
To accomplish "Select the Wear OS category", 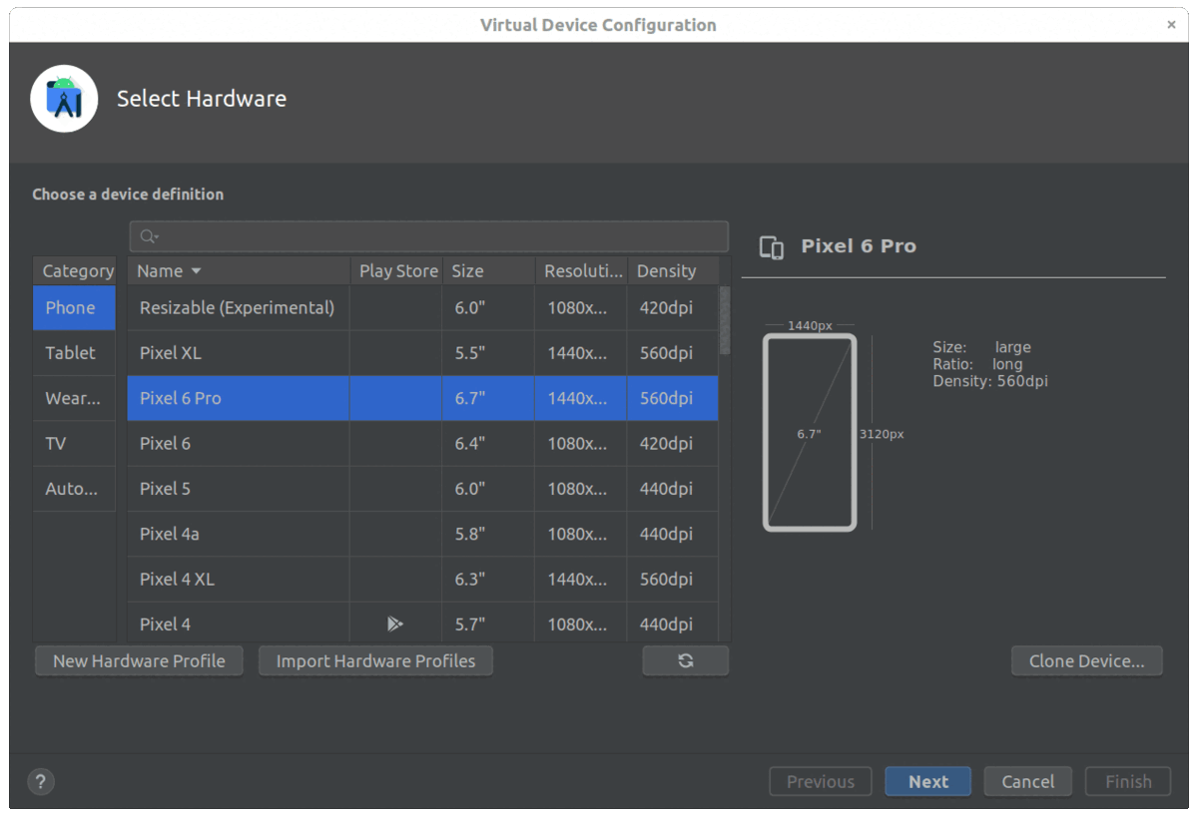I will pyautogui.click(x=74, y=398).
